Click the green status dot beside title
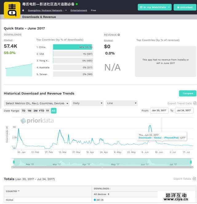 (77, 4)
